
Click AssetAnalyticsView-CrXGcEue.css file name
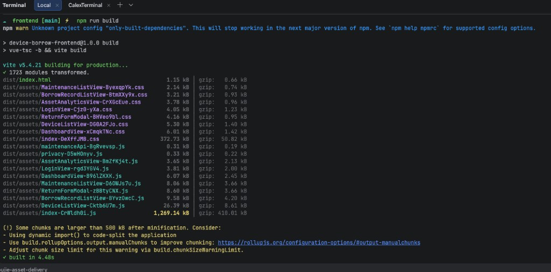click(91, 102)
